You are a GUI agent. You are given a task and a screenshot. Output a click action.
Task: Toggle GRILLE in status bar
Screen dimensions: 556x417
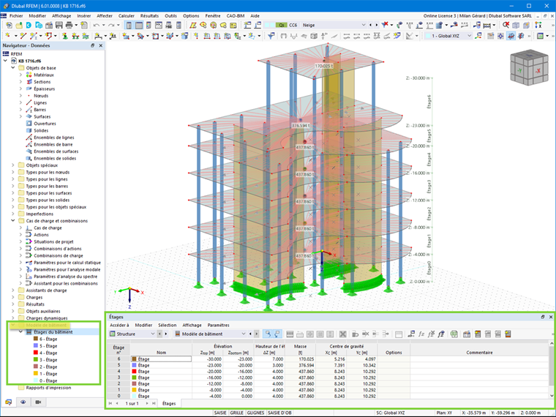coord(236,413)
